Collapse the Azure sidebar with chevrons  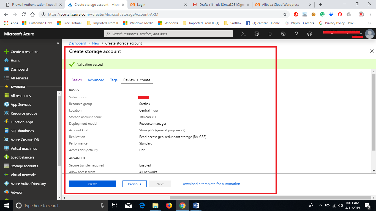58,43
